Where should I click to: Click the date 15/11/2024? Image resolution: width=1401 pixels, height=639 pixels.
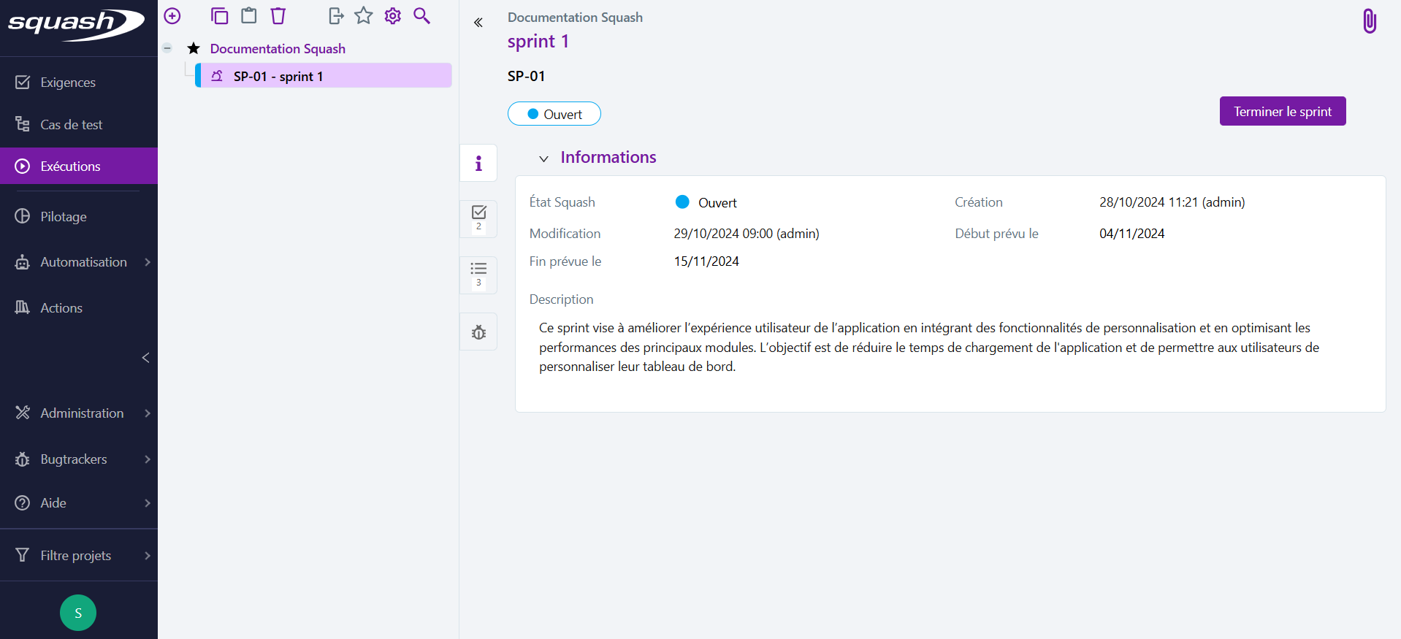tap(706, 261)
